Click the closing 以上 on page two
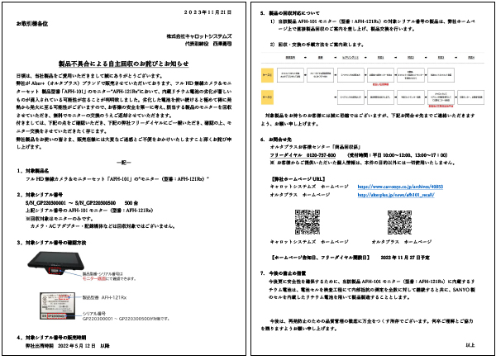The height and width of the screenshot is (360, 496). [470, 345]
